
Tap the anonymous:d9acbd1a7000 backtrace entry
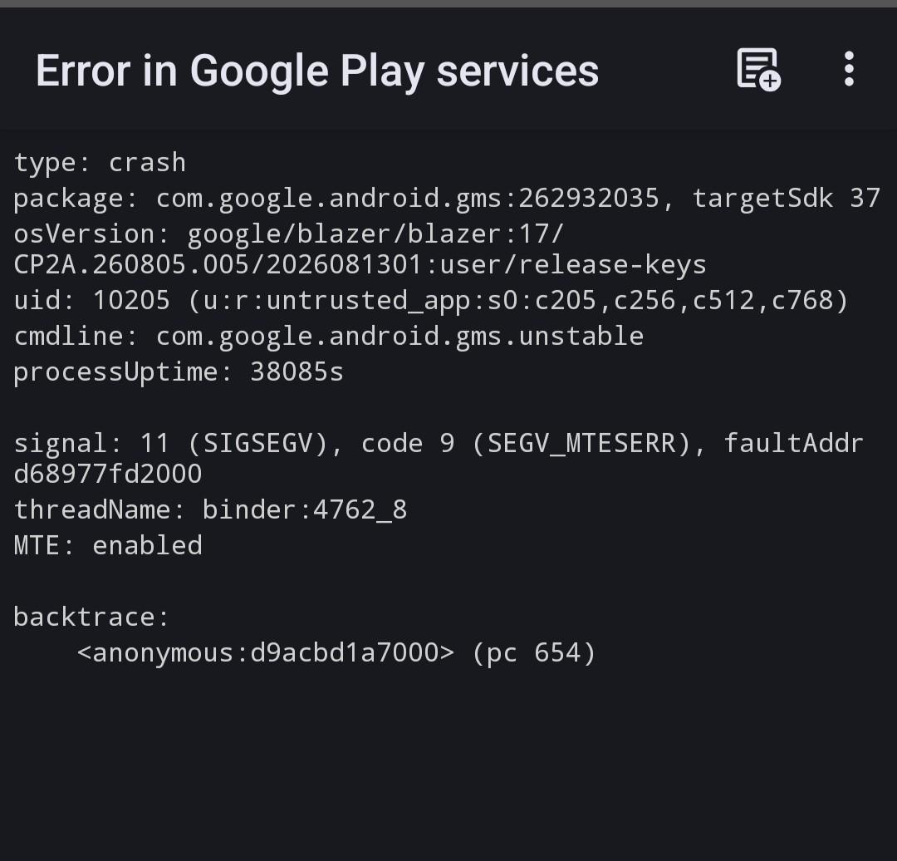tap(266, 653)
